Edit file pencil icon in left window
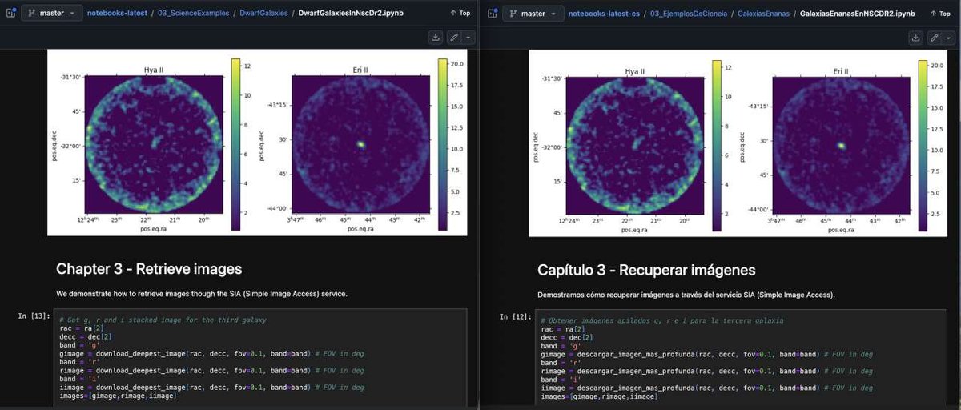 click(x=454, y=38)
